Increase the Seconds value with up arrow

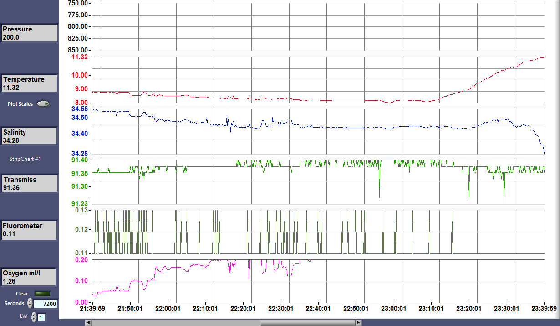click(30, 300)
